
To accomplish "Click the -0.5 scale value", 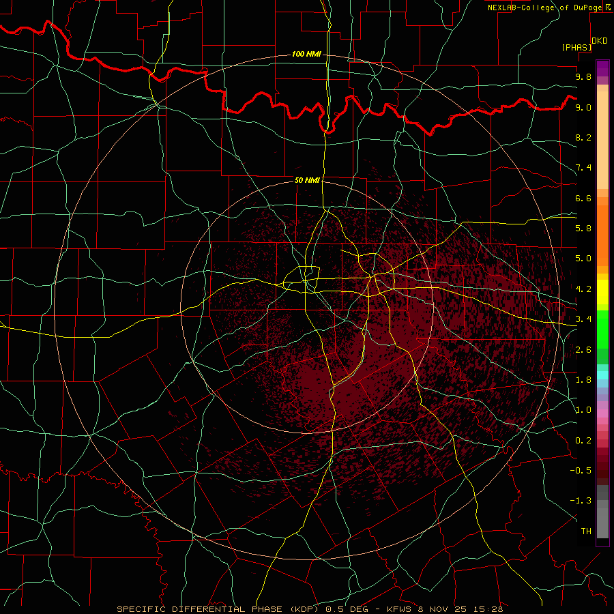I will pos(581,470).
